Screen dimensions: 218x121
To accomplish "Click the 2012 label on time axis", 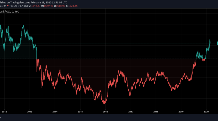I will 4,111.
